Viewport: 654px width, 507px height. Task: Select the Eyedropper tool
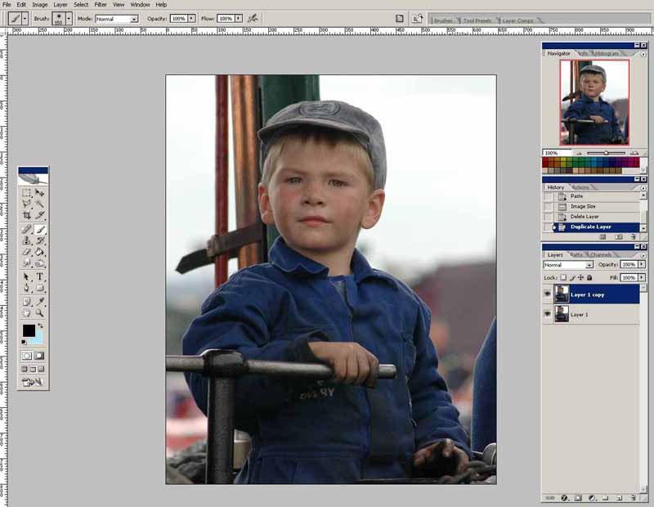[39, 301]
